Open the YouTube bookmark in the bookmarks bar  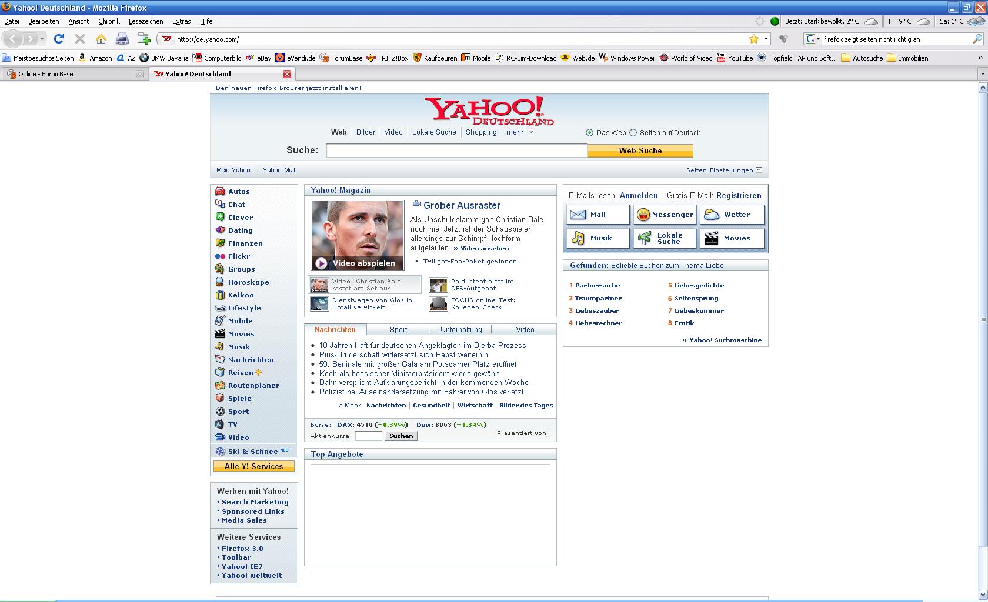point(735,58)
